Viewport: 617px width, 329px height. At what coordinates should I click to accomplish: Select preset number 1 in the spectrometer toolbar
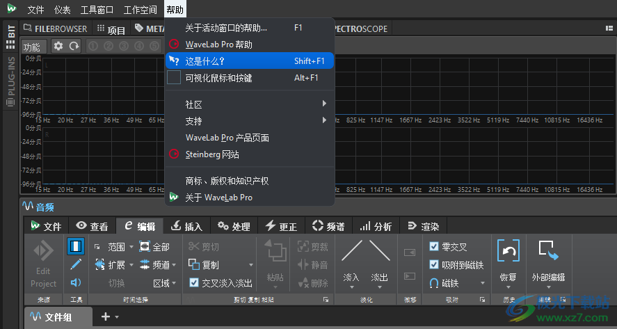pyautogui.click(x=93, y=47)
